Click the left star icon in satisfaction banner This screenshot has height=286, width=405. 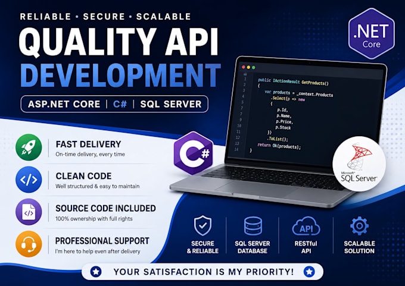[x=96, y=272]
